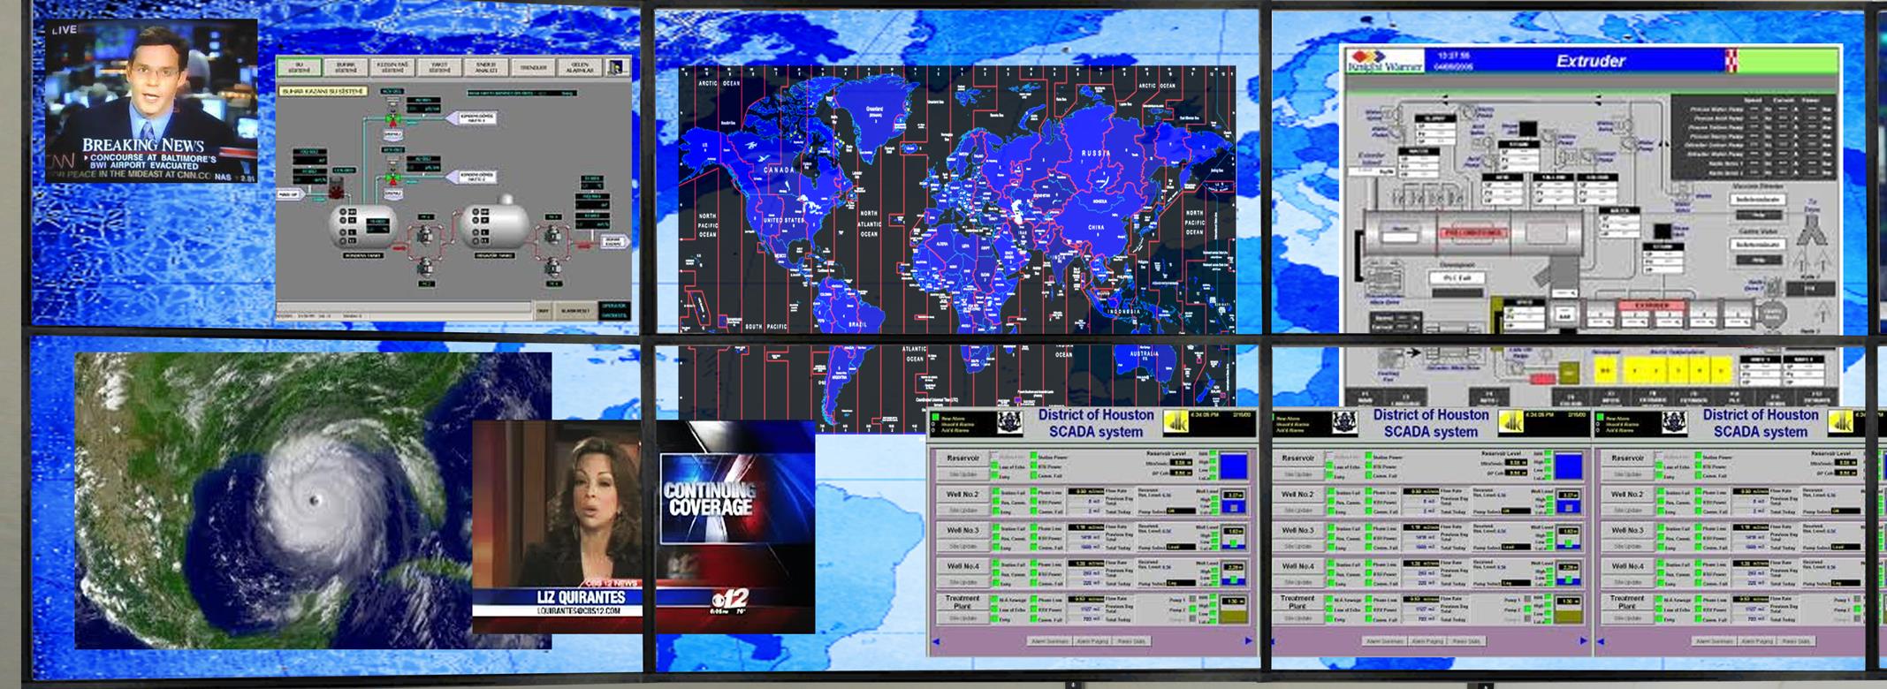
Task: Select the lower green-red valve in boiler diagram
Action: [393, 178]
